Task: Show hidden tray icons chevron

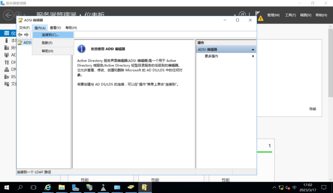Action: click(x=274, y=187)
